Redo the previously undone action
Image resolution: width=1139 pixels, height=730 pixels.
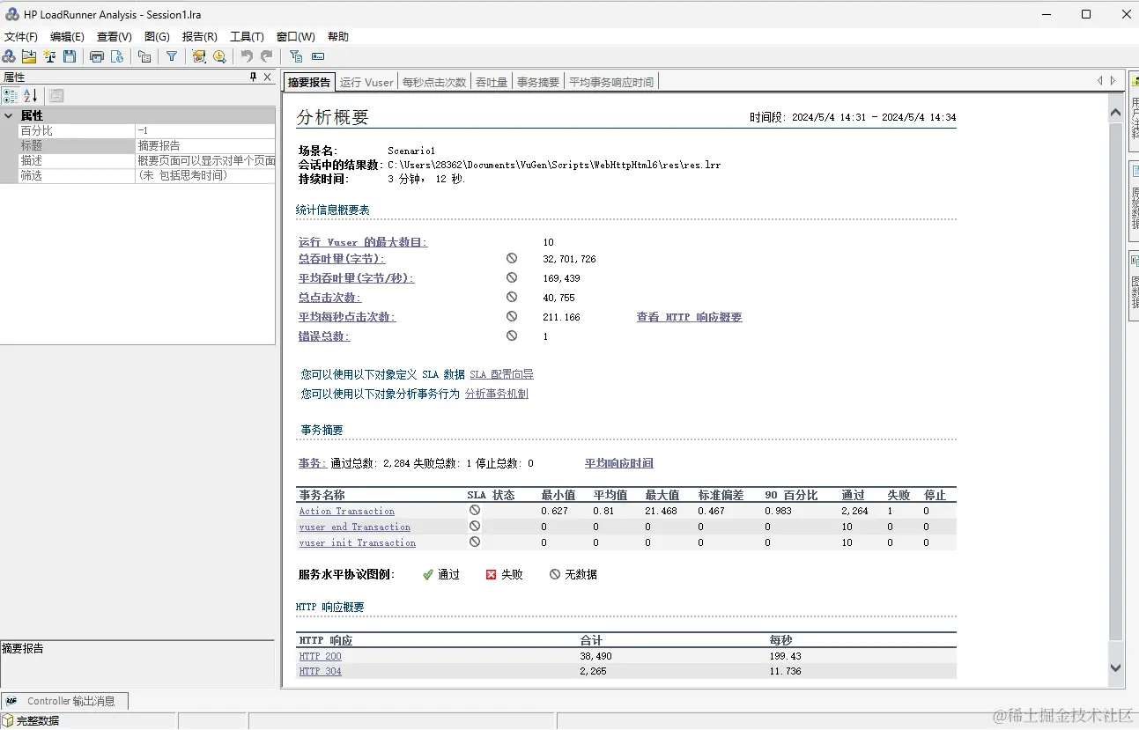(265, 56)
